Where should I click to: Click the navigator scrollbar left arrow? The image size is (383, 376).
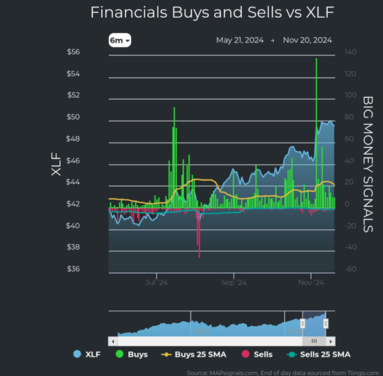[x=112, y=340]
